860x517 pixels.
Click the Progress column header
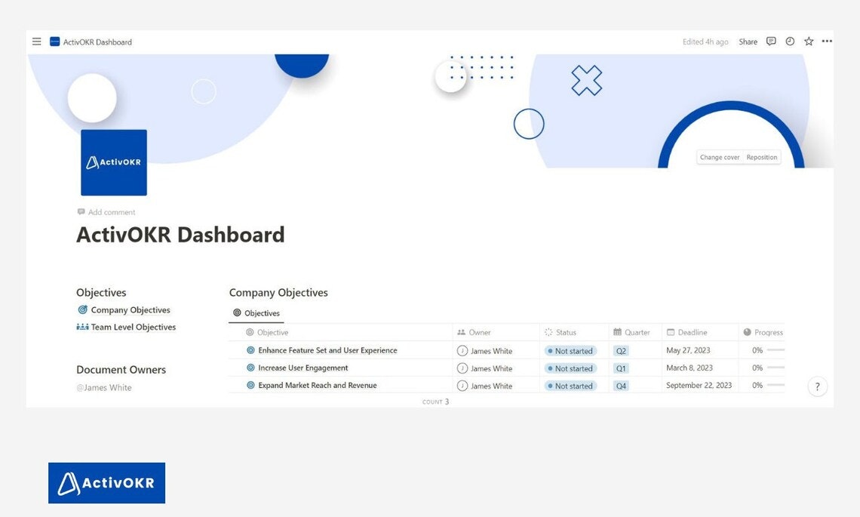[x=763, y=333]
